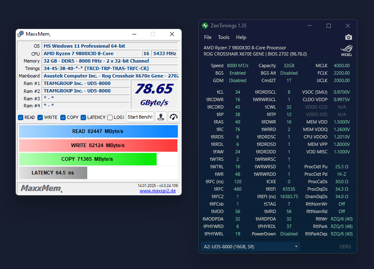Click the 8000 MT/s Speed value
Image resolution: width=374 pixels, height=269 pixels.
[x=238, y=65]
